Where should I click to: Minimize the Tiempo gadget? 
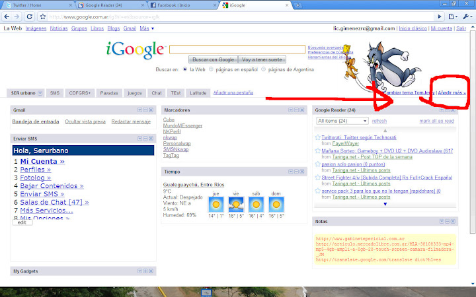296,172
